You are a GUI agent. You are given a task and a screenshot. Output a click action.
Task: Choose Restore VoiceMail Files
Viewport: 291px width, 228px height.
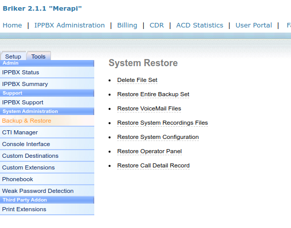pos(149,108)
